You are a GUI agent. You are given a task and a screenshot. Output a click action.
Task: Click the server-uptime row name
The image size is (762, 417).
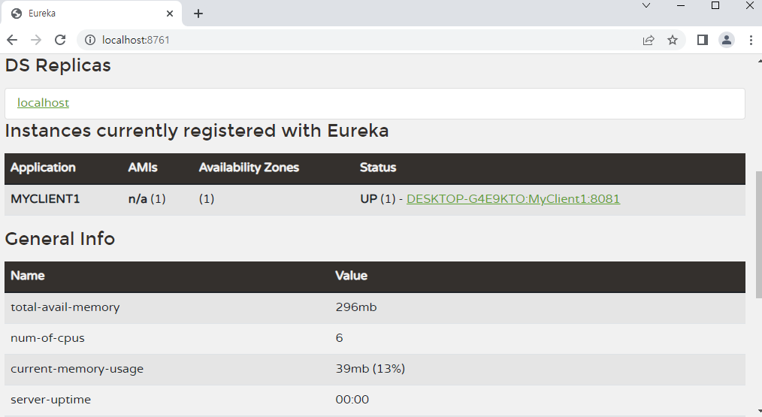coord(50,400)
